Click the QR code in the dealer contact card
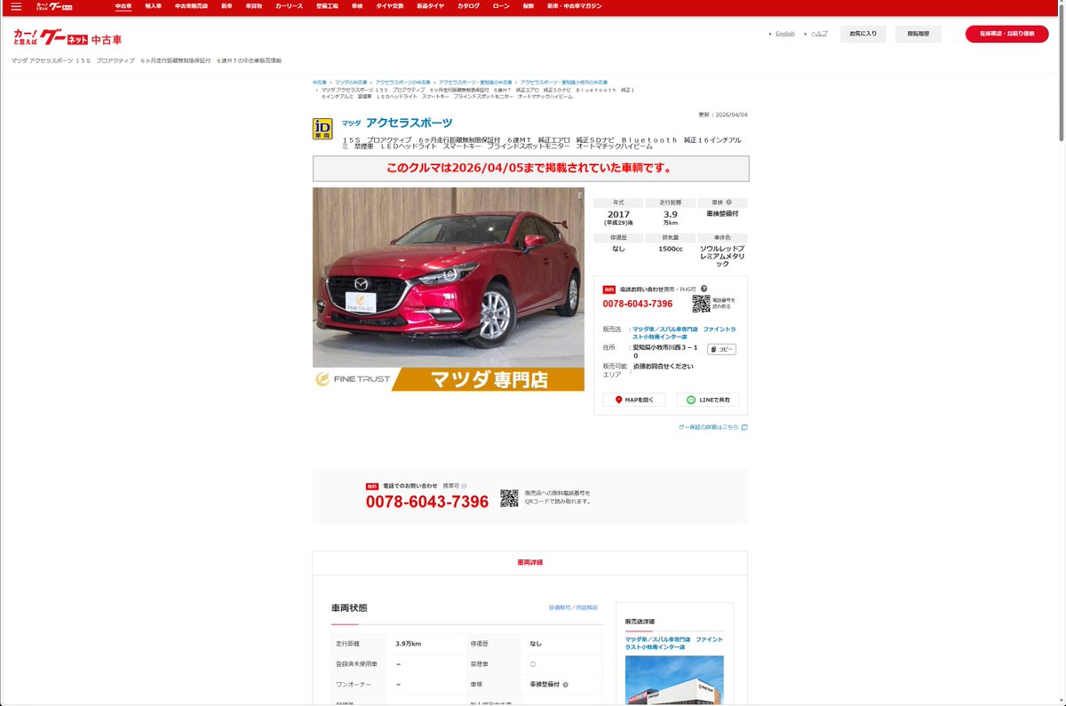 (701, 304)
